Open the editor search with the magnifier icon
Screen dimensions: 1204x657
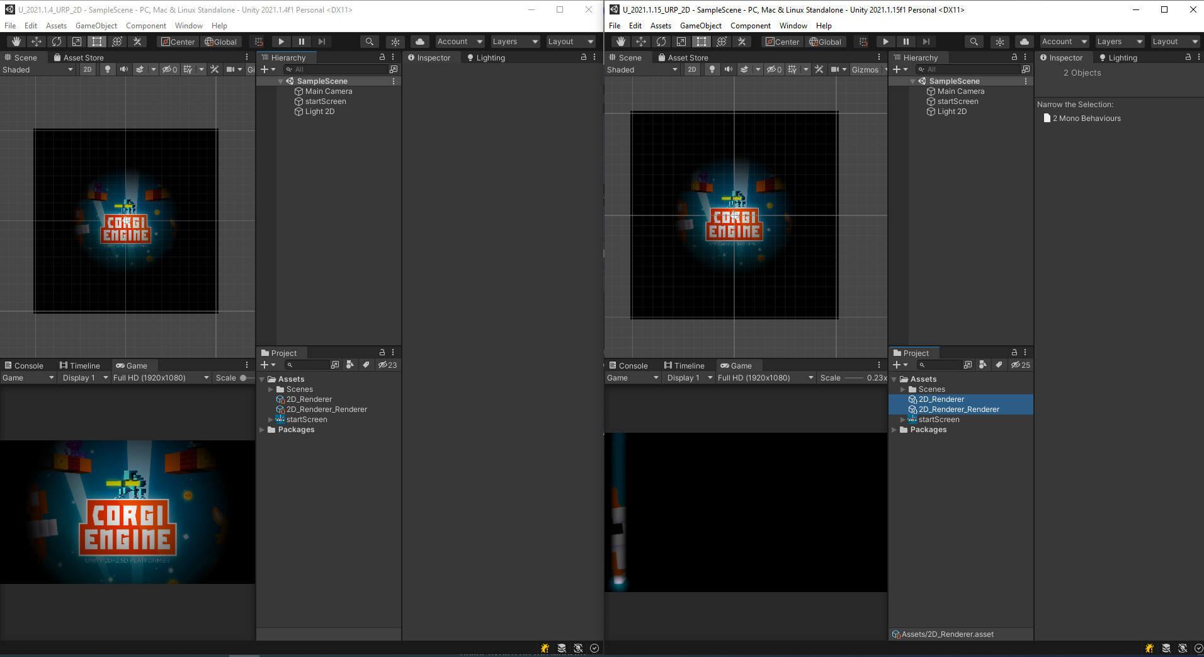click(369, 41)
